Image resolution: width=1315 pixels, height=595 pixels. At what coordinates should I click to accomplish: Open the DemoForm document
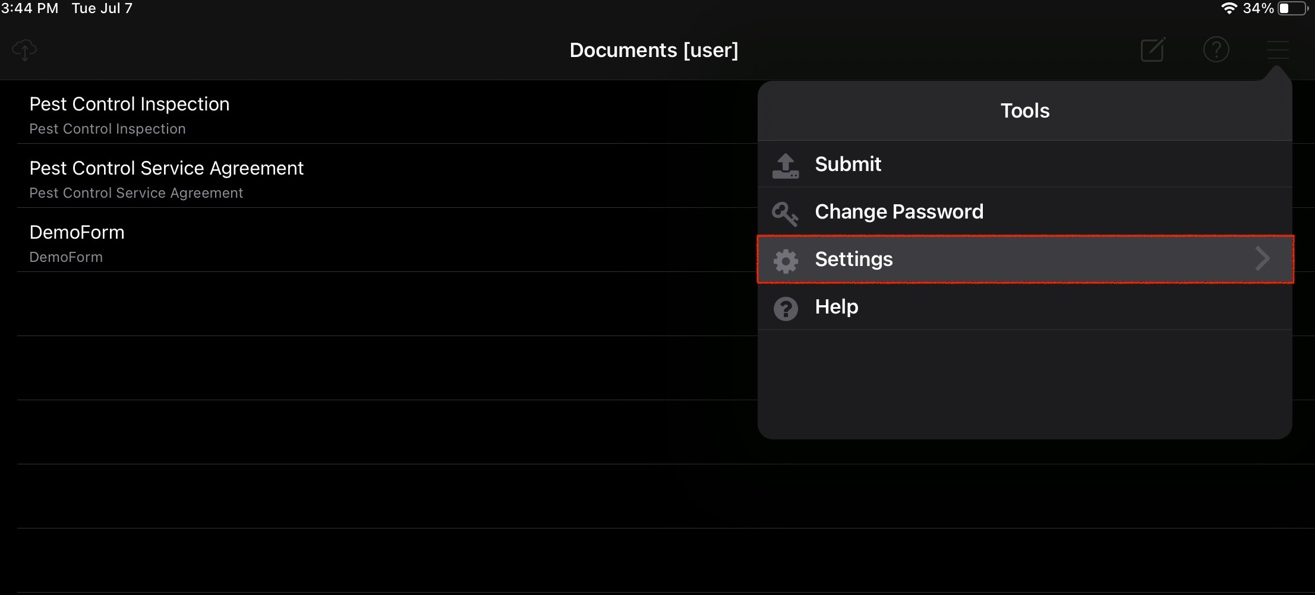[77, 232]
